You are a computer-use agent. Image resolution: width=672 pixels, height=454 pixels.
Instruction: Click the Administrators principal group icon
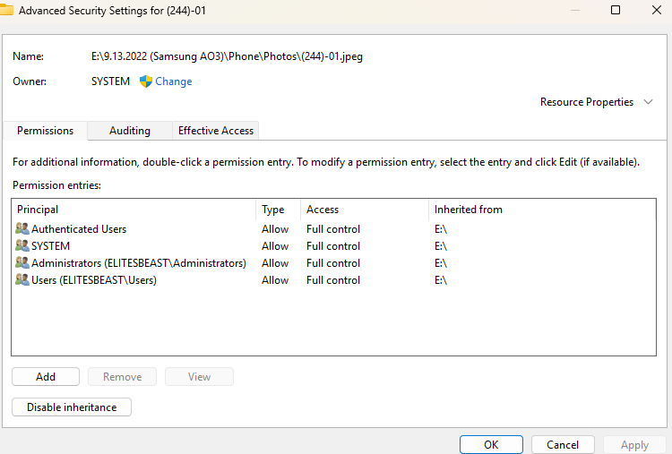22,262
